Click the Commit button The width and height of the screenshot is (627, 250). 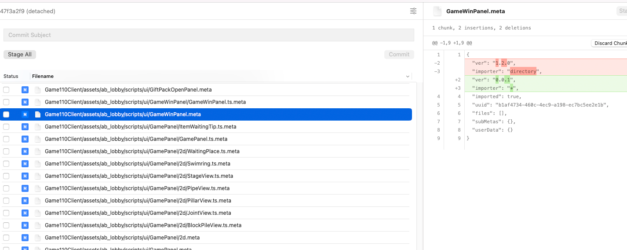pyautogui.click(x=399, y=55)
